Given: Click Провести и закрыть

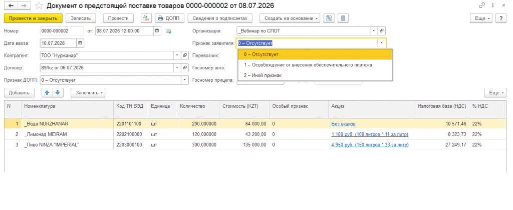Looking at the screenshot, I should (33, 18).
